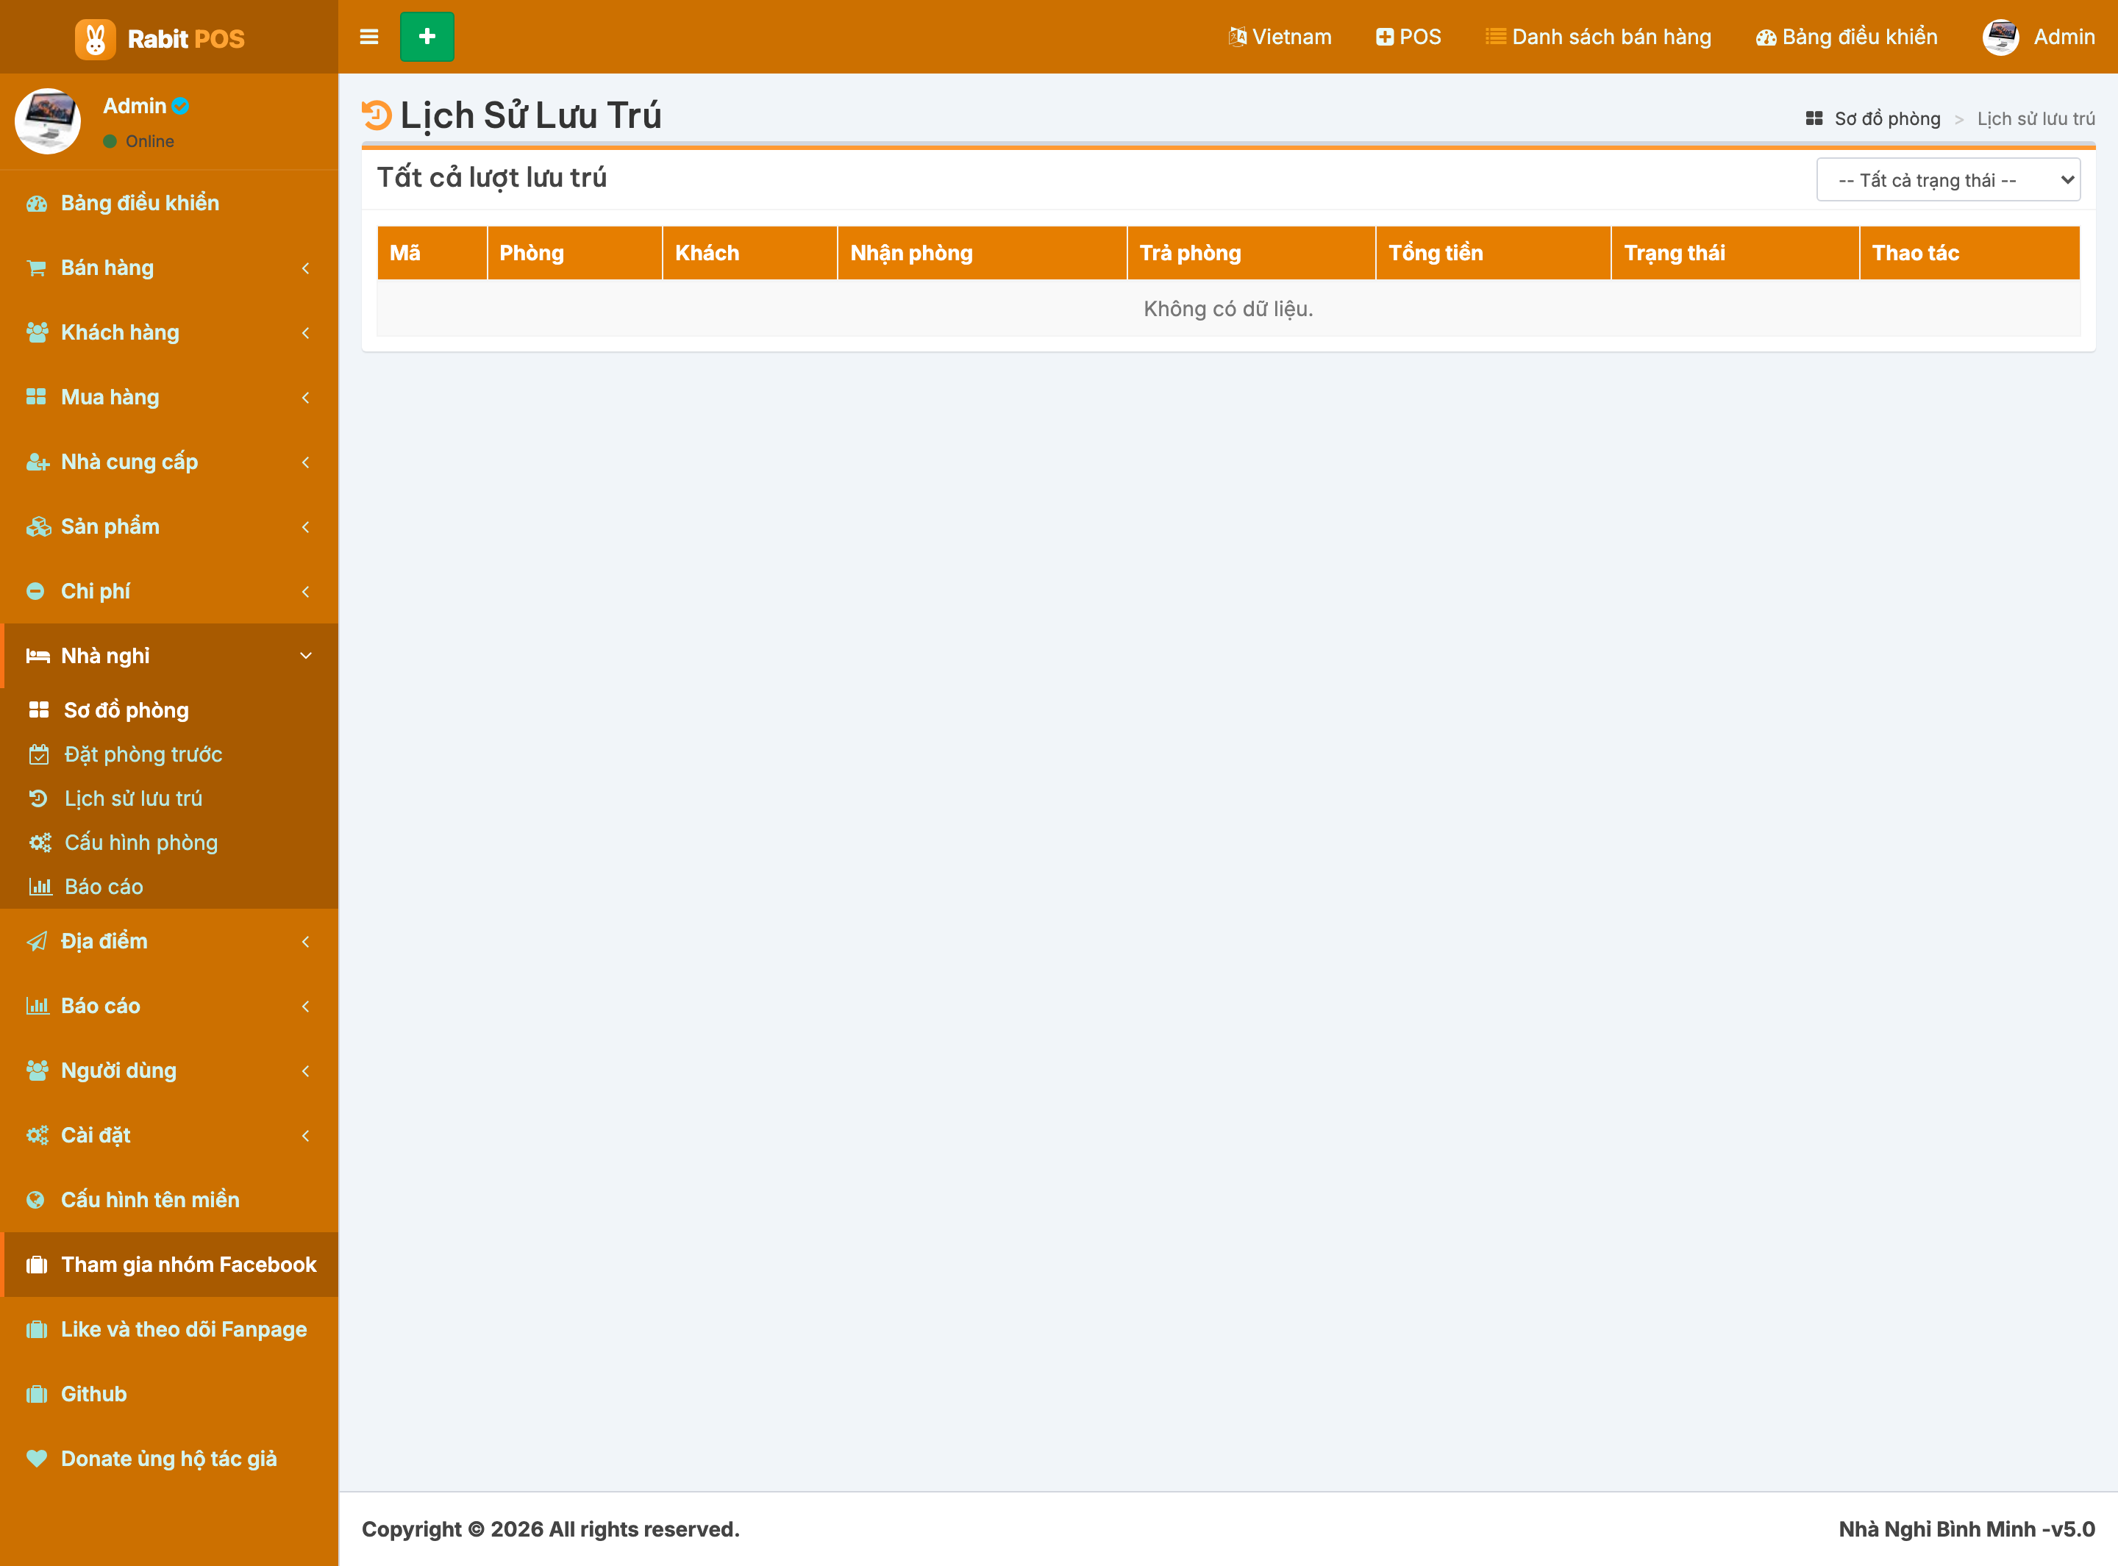The image size is (2118, 1566).
Task: Click the Nhà Nghỉ Bình Minh -v5.0 footer text
Action: 1967,1530
